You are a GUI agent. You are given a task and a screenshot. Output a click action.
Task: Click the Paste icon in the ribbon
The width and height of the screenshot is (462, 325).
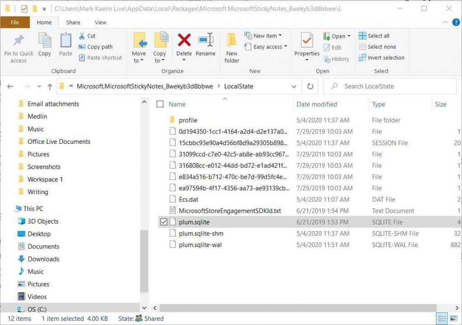point(65,47)
